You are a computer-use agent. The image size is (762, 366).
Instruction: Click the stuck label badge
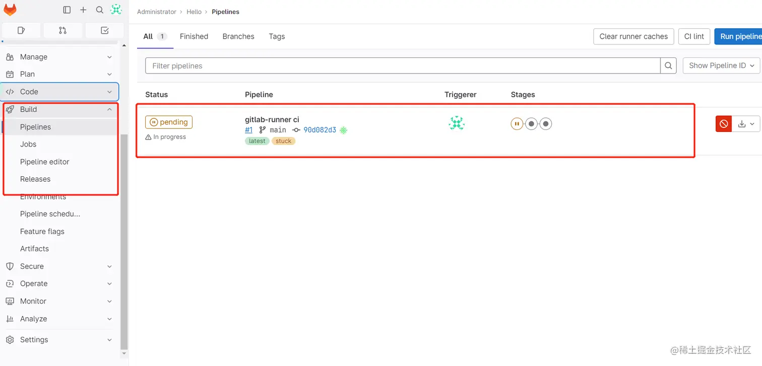[x=283, y=141]
